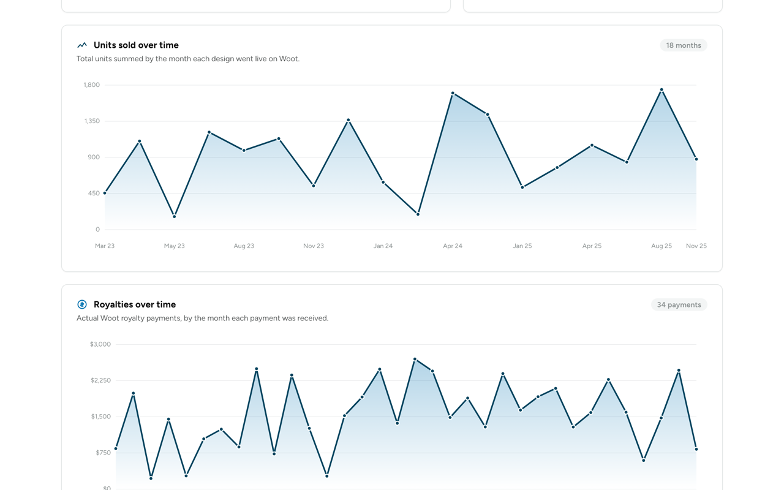Click the "Actual Woot royalty payments" description
The width and height of the screenshot is (784, 490).
point(203,318)
